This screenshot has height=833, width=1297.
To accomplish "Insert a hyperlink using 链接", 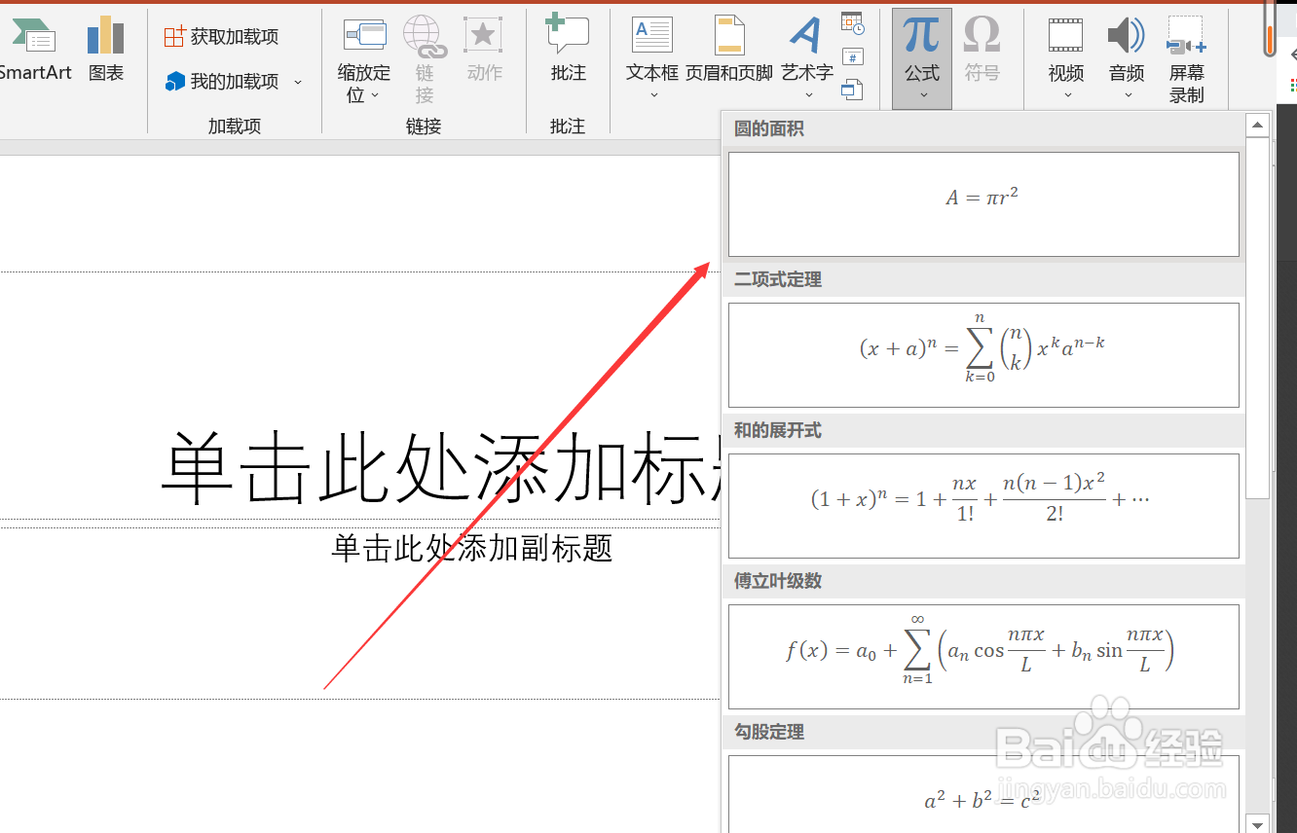I will coord(424,54).
